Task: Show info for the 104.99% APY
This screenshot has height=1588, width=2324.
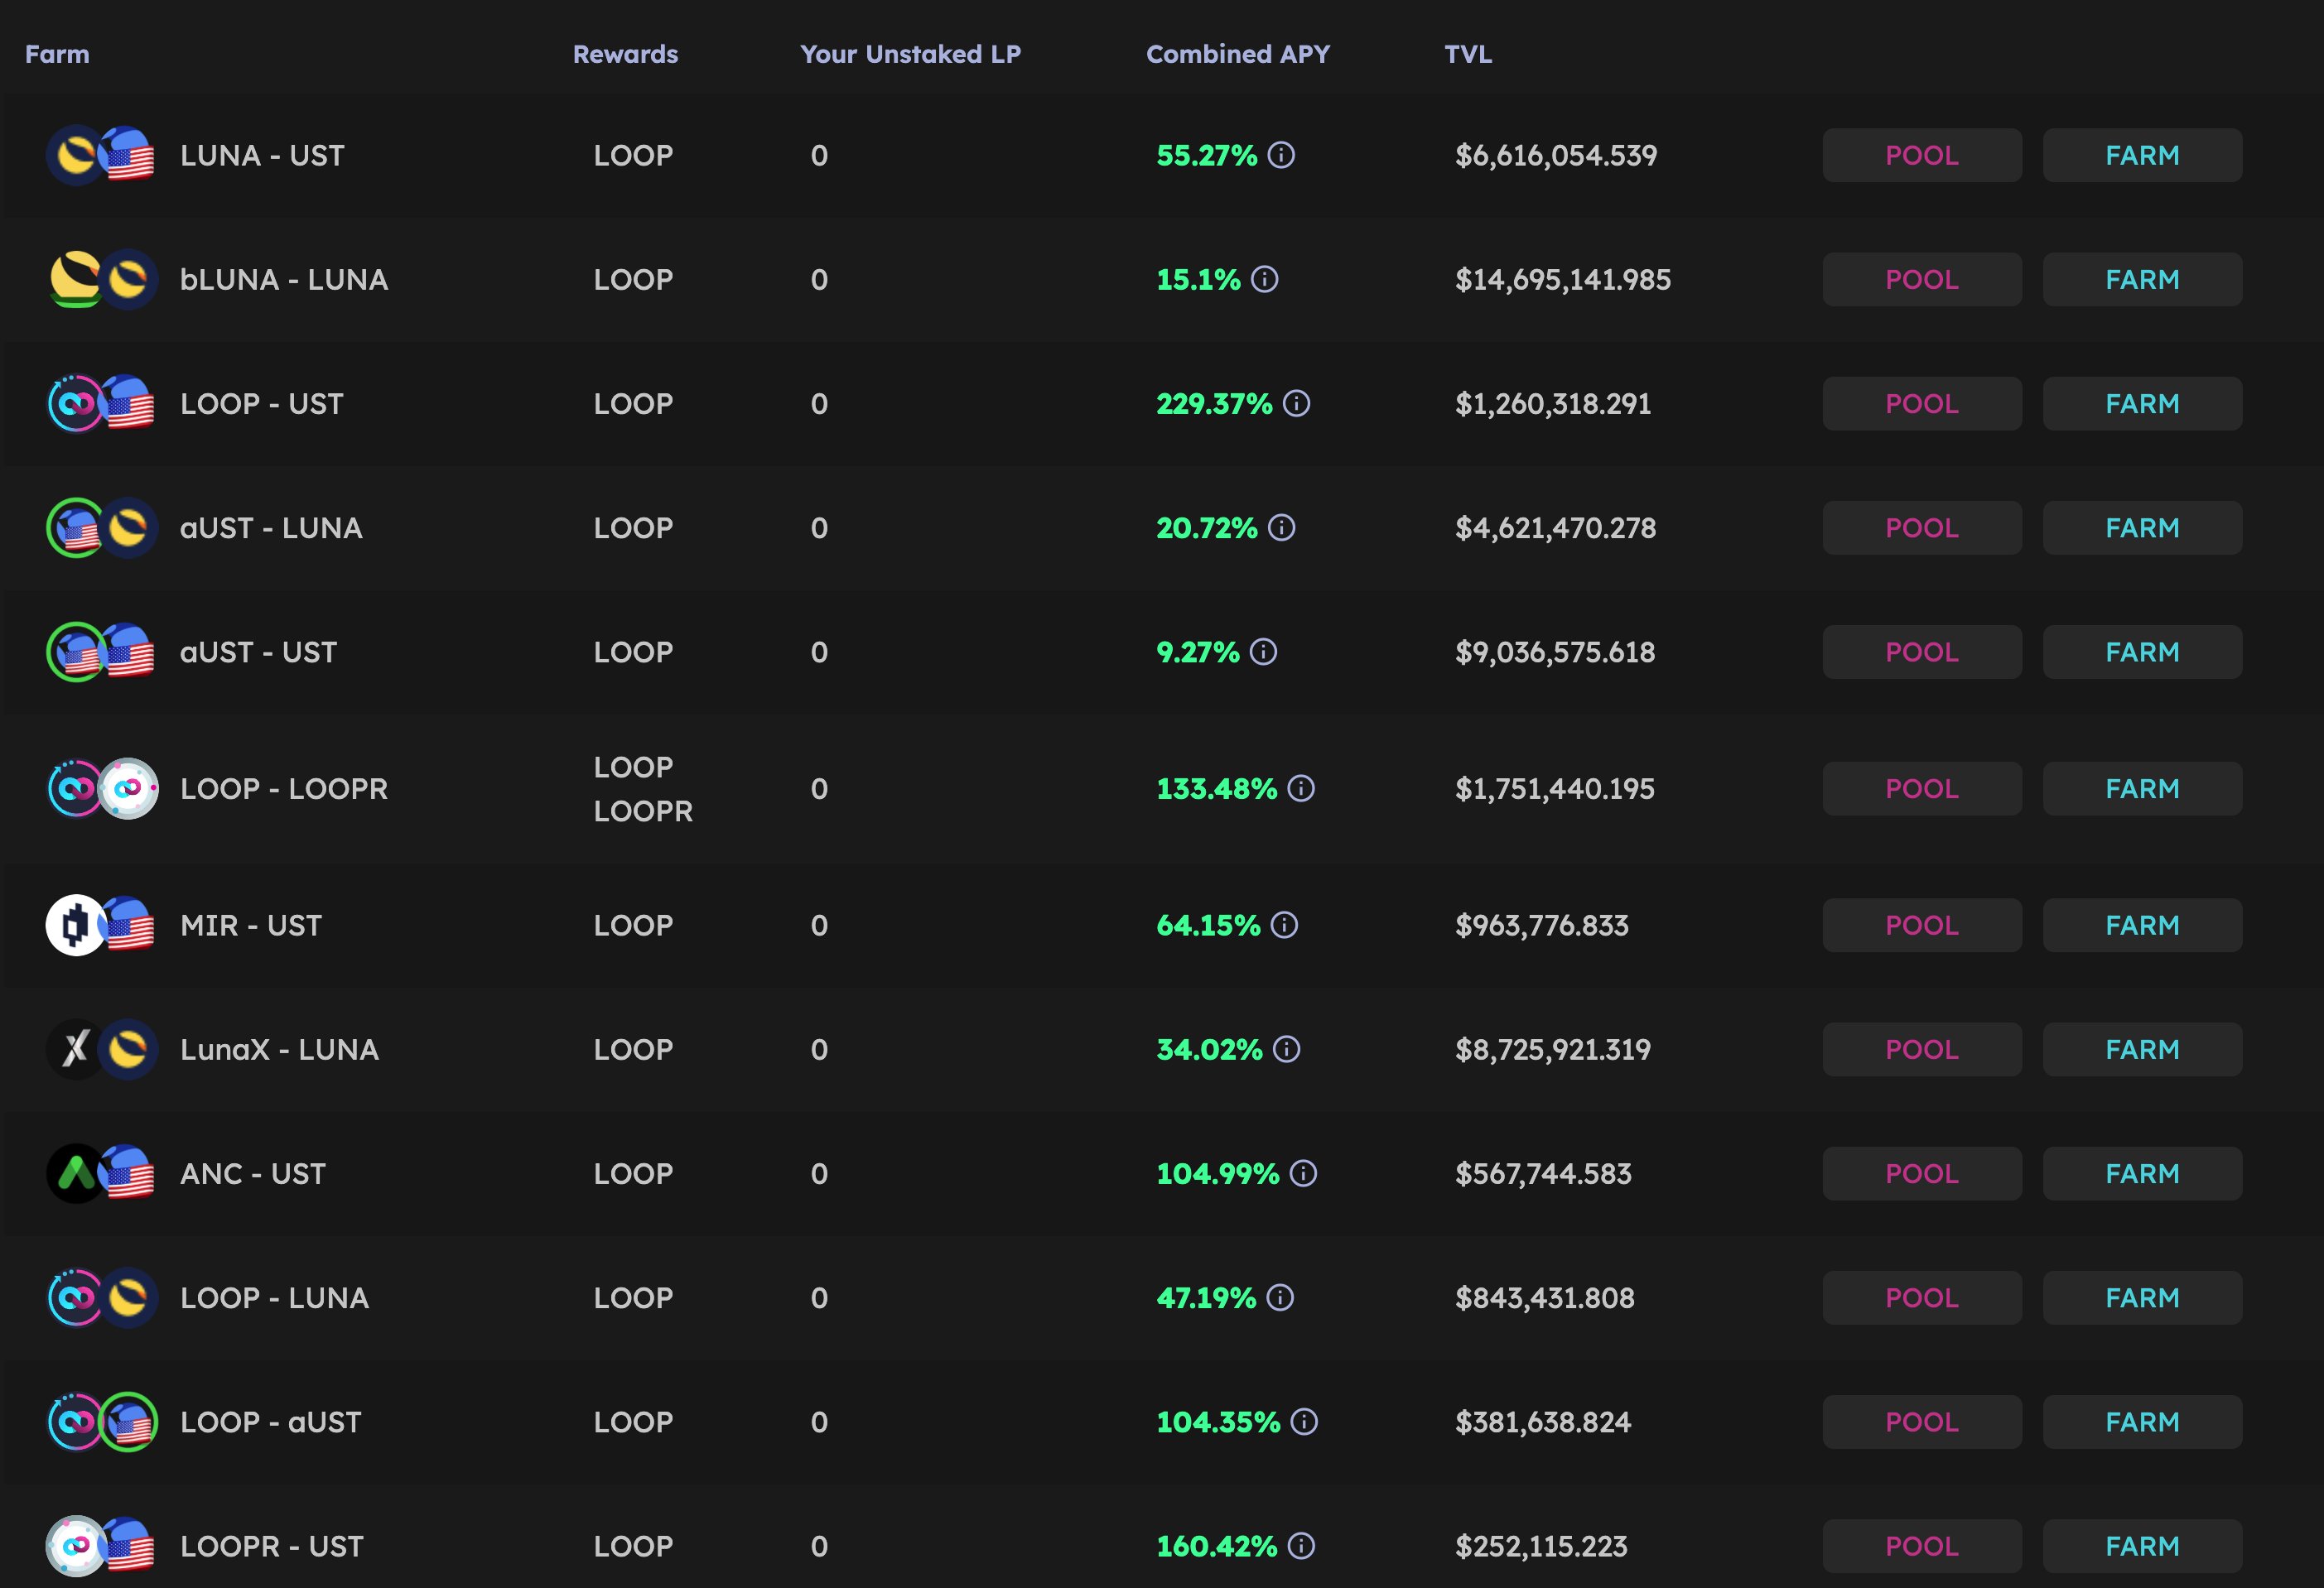Action: coord(1303,1173)
